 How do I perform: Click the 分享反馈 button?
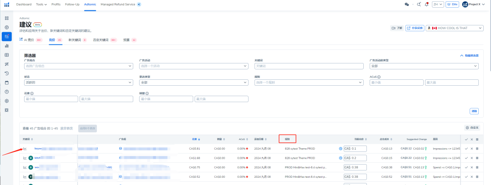coord(415,28)
